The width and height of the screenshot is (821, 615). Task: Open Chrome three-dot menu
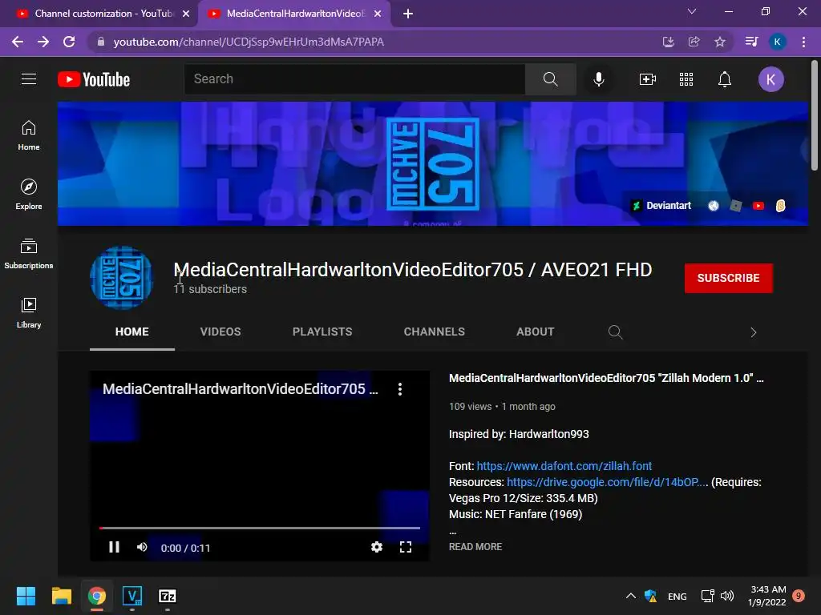tap(803, 42)
